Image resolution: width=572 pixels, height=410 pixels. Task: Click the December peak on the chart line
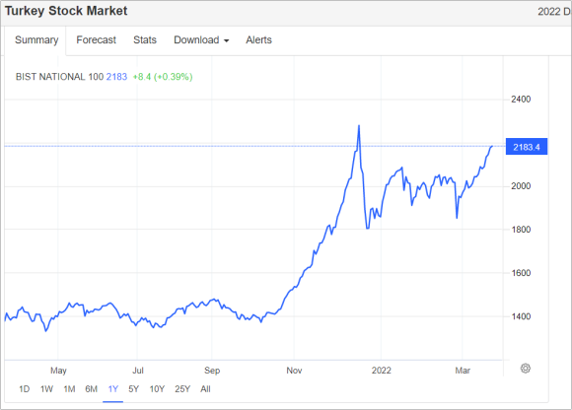[359, 126]
